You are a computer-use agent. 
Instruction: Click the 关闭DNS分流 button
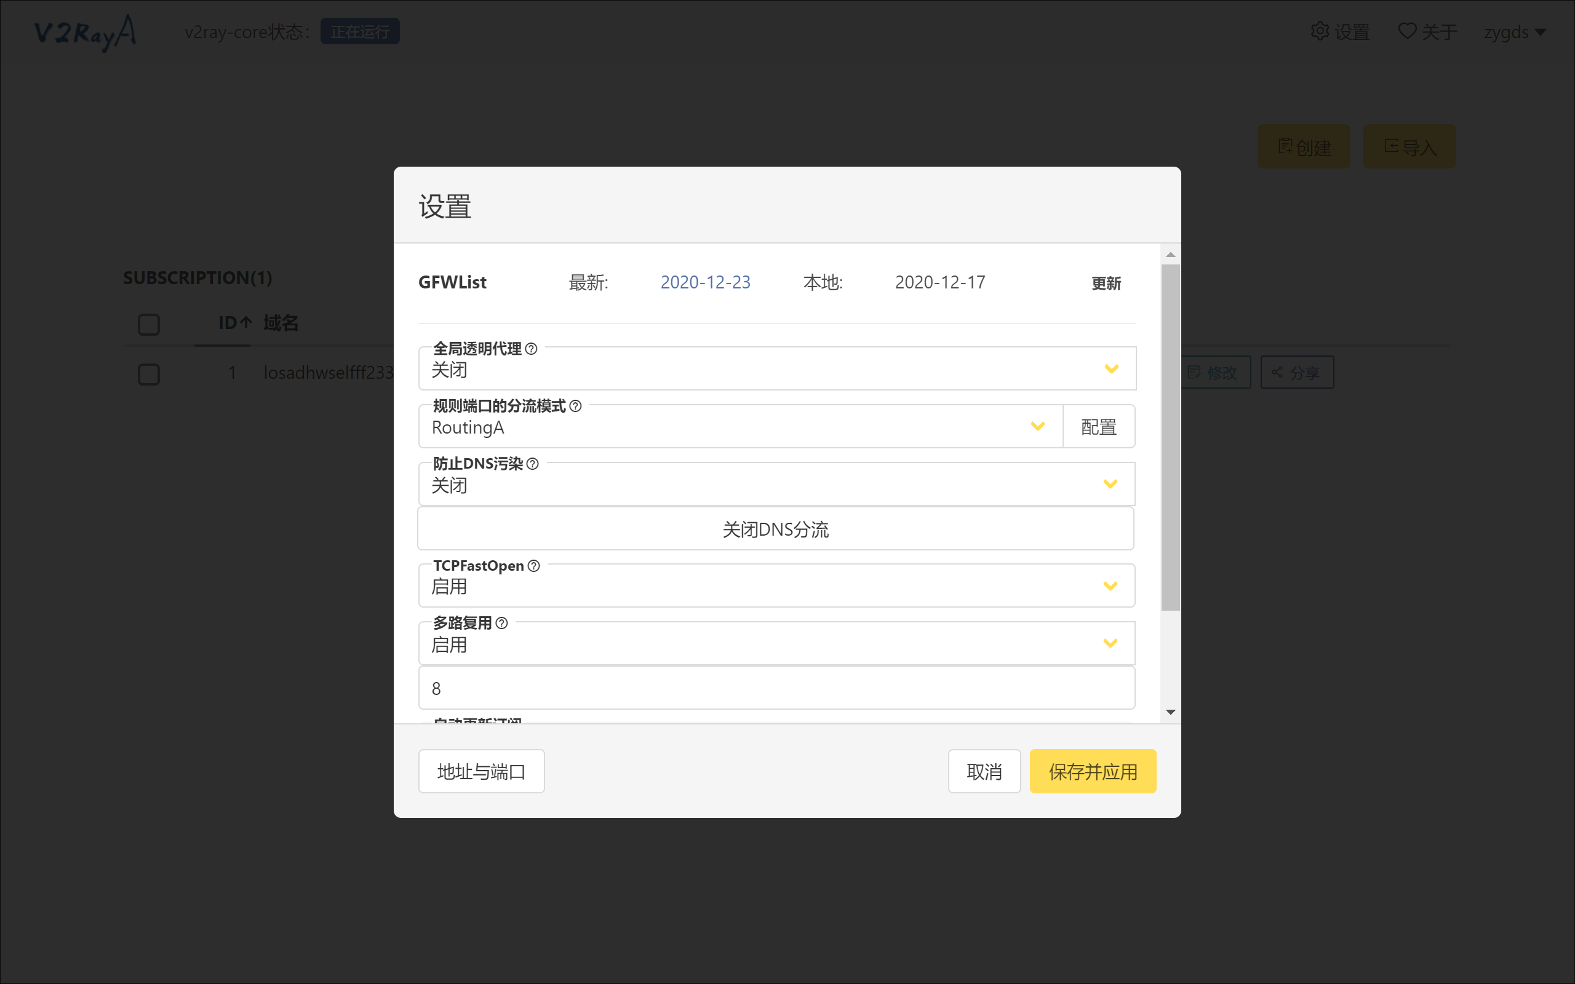pos(776,529)
